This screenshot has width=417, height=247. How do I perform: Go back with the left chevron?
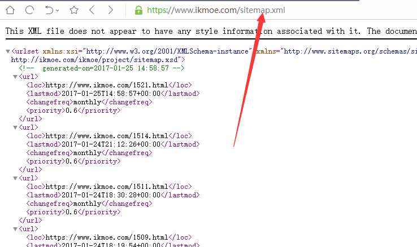92,10
